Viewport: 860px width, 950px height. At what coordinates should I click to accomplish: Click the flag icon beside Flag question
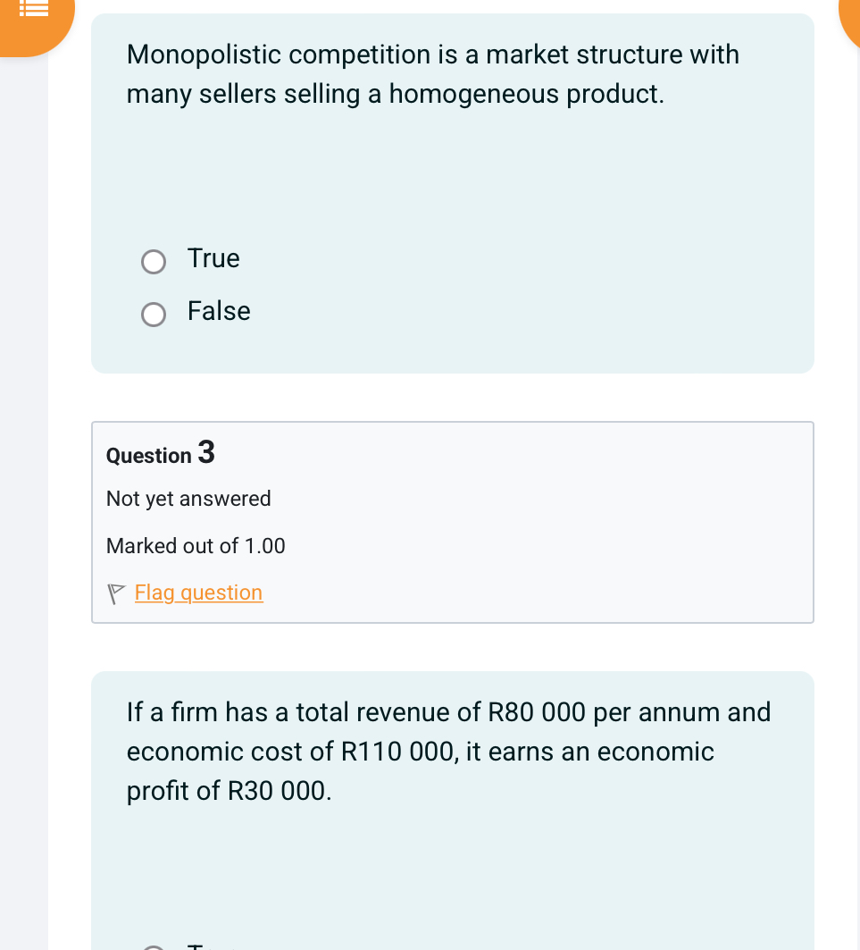point(116,593)
